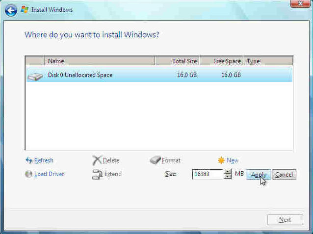This screenshot has width=313, height=234.
Task: Close the Install Windows window
Action: (x=300, y=4)
